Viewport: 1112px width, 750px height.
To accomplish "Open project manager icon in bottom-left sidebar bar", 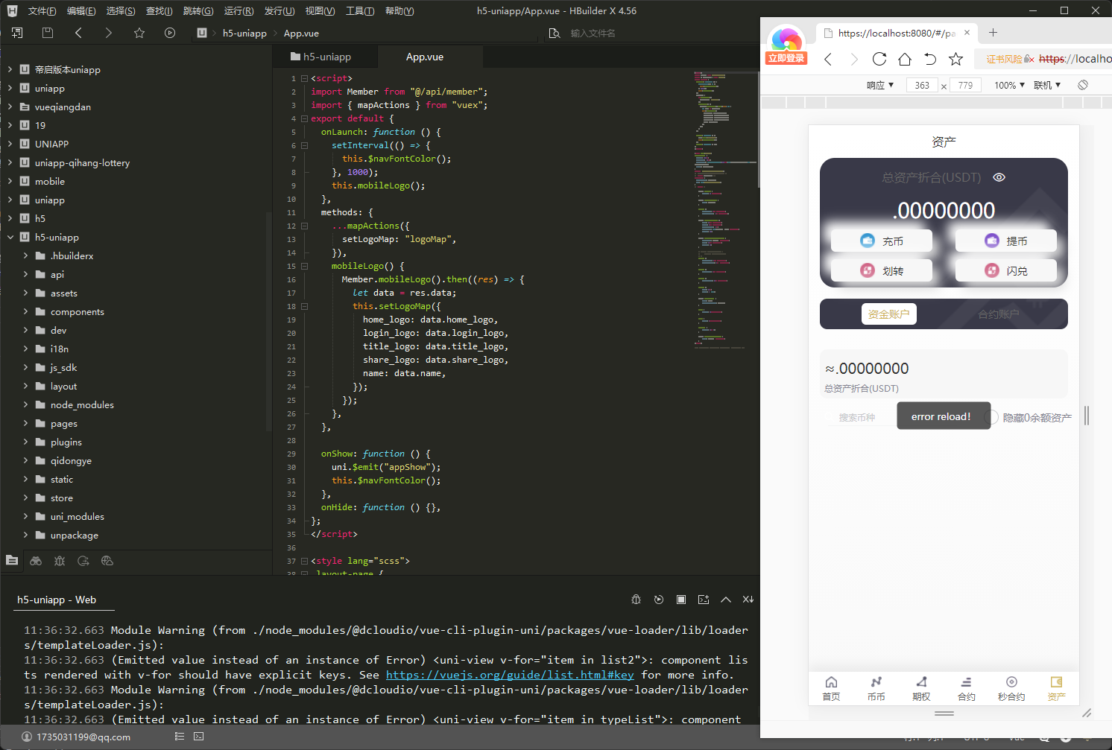I will point(12,561).
